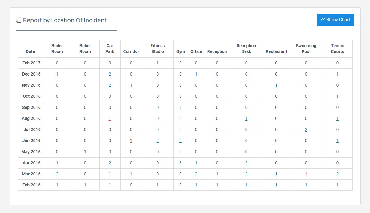Viewport: 370px width, 213px height.
Task: Click the Nov 2016 Restaurant count
Action: [x=276, y=85]
